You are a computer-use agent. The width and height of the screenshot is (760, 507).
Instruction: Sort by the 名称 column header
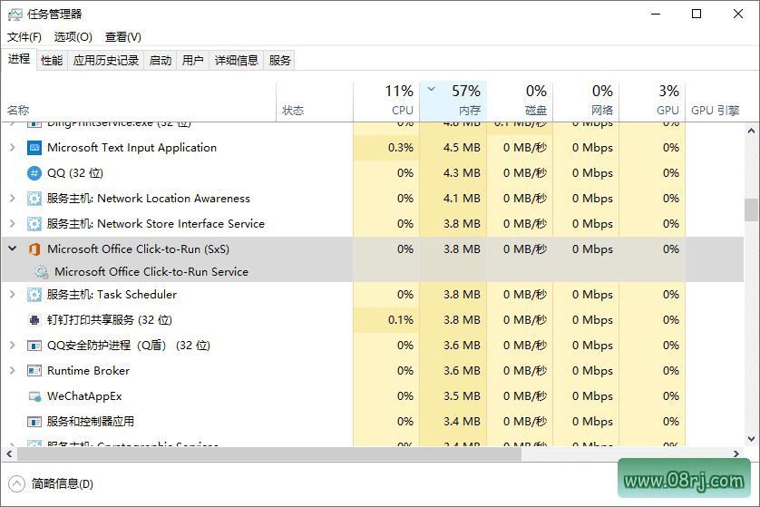pos(139,102)
